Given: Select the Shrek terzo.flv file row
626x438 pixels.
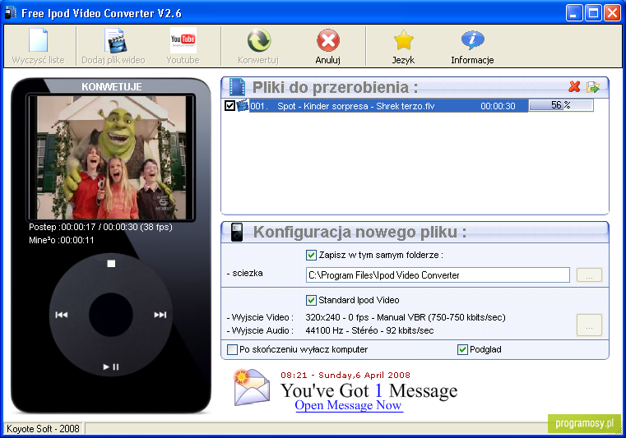Looking at the screenshot, I should pyautogui.click(x=389, y=106).
